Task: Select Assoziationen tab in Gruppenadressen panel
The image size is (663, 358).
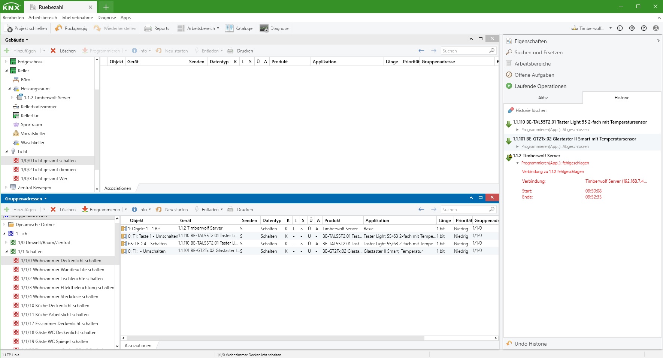Action: [x=138, y=345]
